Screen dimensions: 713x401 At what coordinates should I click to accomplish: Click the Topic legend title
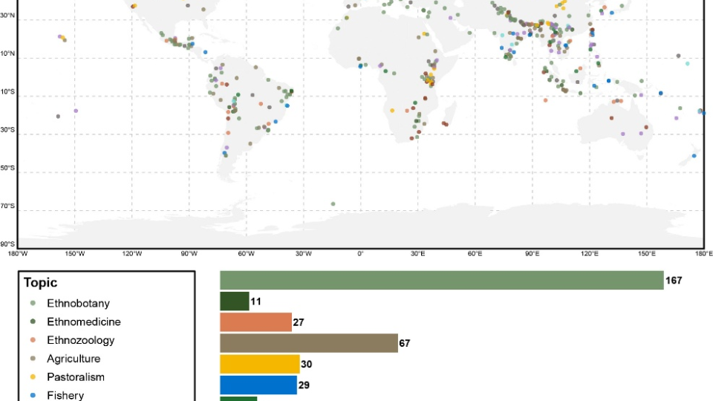tap(41, 283)
